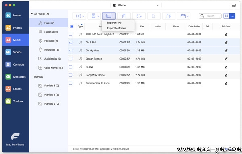Choose Export to iTunes
Image resolution: width=242 pixels, height=154 pixels.
[x=117, y=28]
